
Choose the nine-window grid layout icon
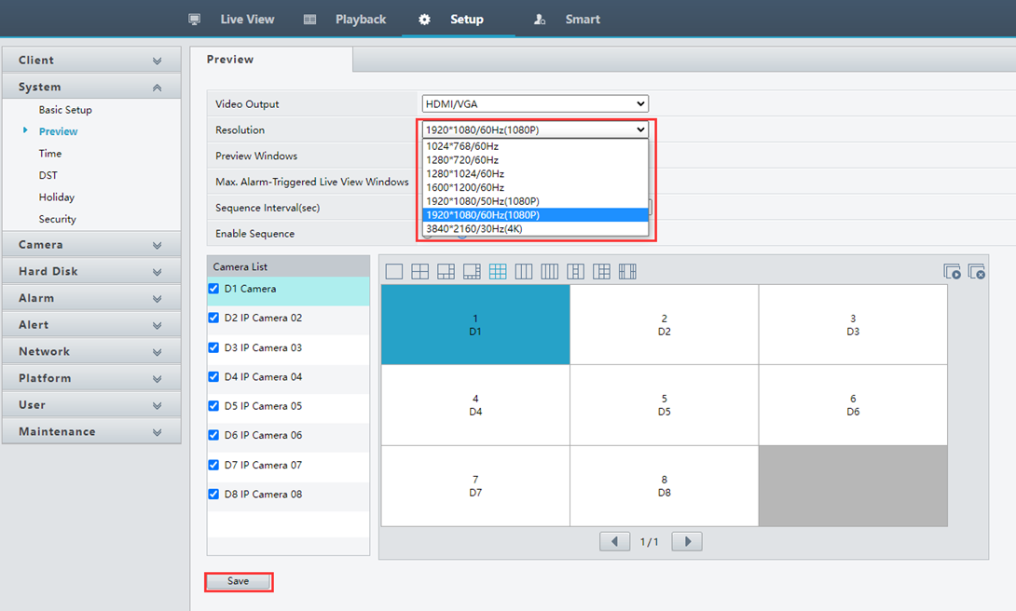pyautogui.click(x=498, y=271)
